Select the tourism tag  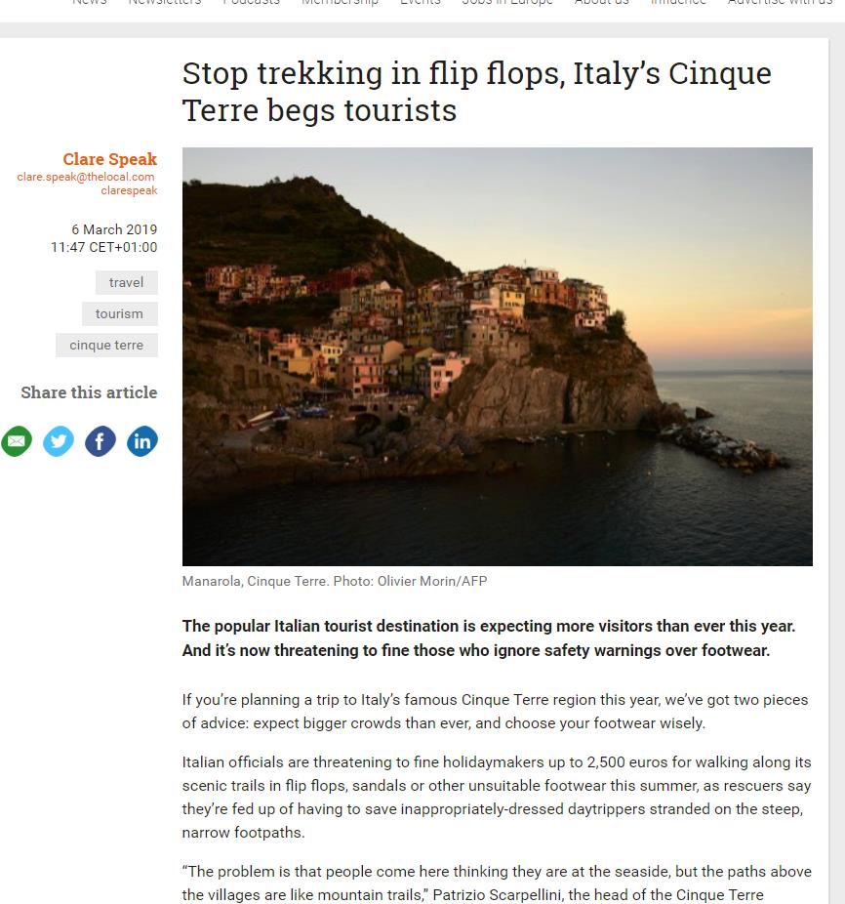(119, 313)
